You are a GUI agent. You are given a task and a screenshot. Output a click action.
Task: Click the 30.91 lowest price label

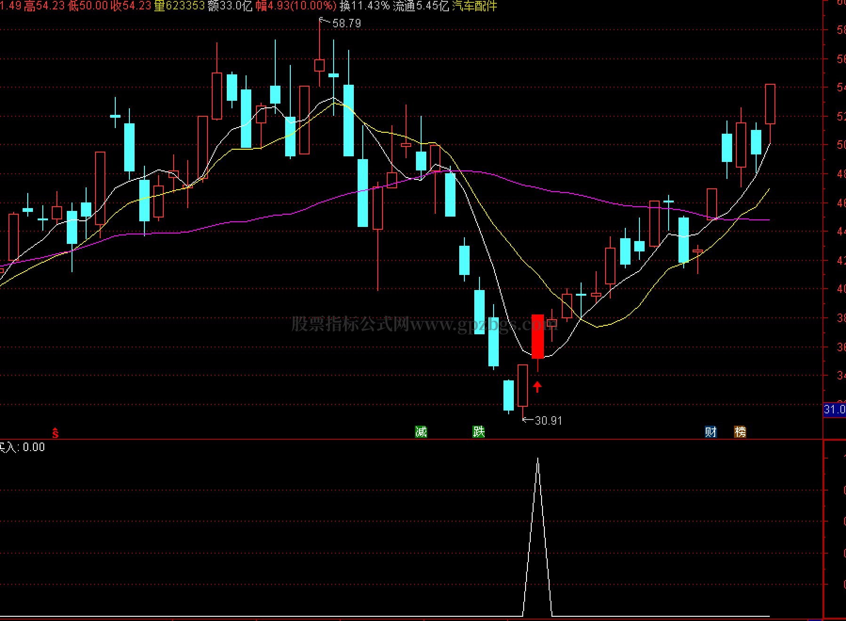tap(548, 420)
